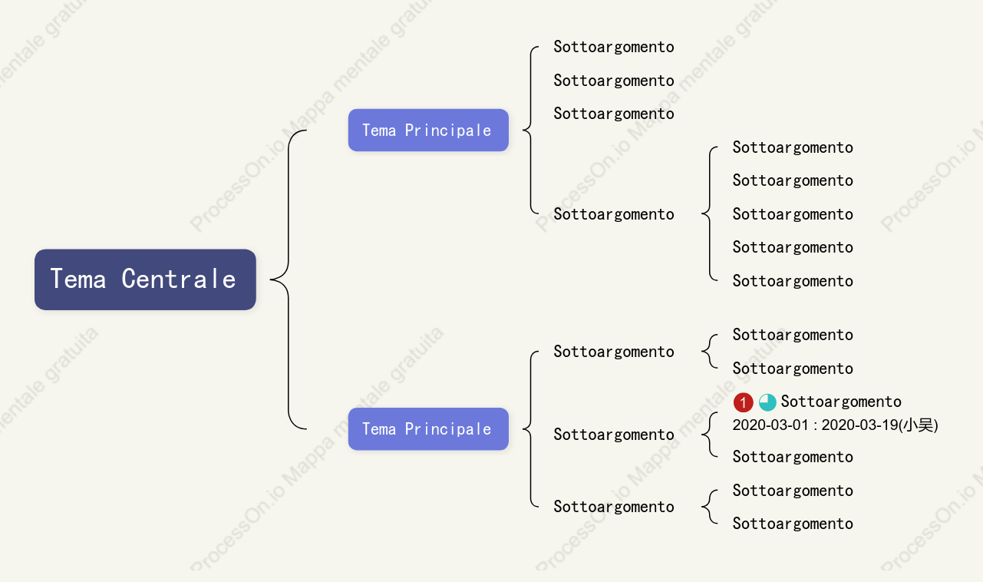The image size is (983, 582).
Task: Click the red priority 1 icon
Action: 743,402
